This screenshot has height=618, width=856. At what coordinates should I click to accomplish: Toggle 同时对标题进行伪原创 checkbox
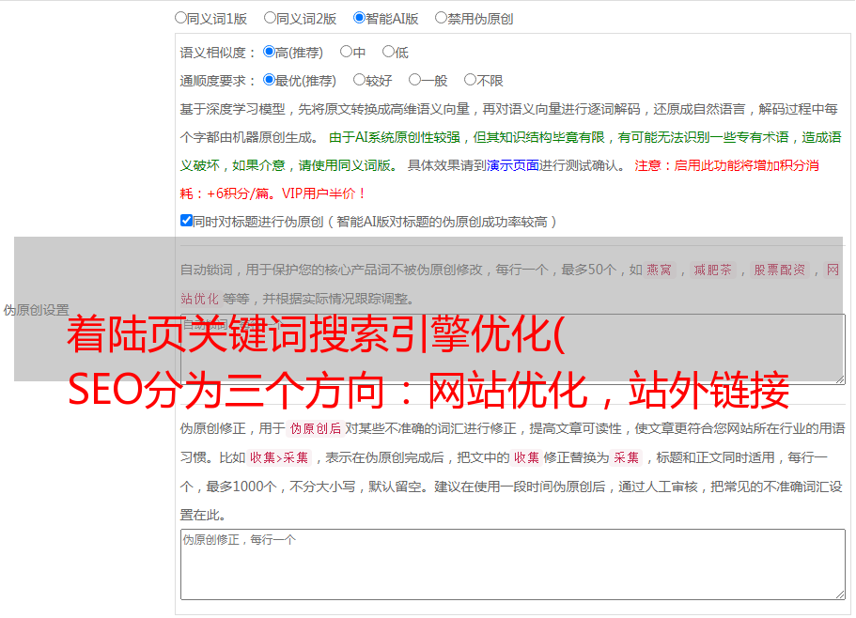point(186,221)
